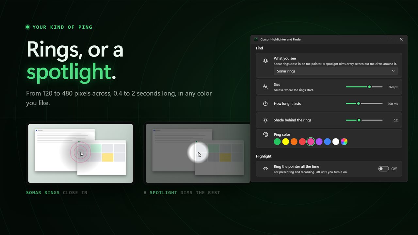418x235 pixels.
Task: Click the app icon in the title bar
Action: (x=256, y=39)
